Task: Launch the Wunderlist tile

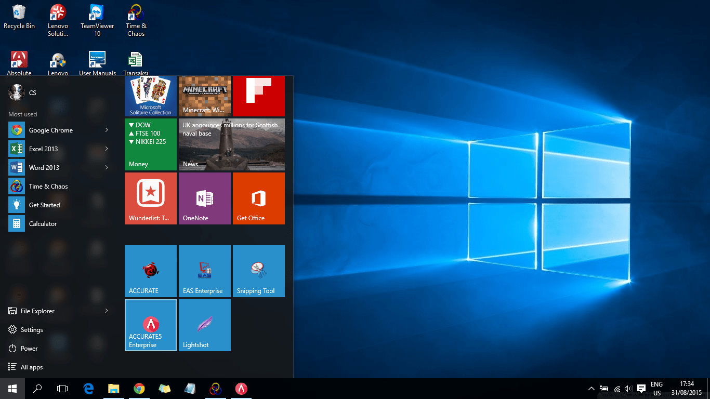Action: [150, 198]
